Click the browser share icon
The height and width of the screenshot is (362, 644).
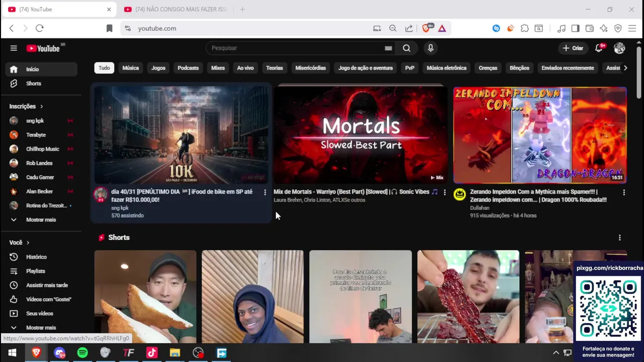(x=409, y=29)
